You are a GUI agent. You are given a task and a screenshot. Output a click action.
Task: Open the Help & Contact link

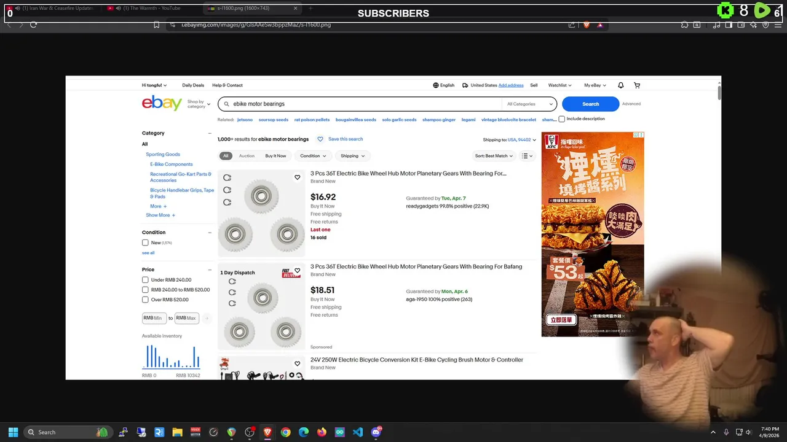tap(227, 85)
